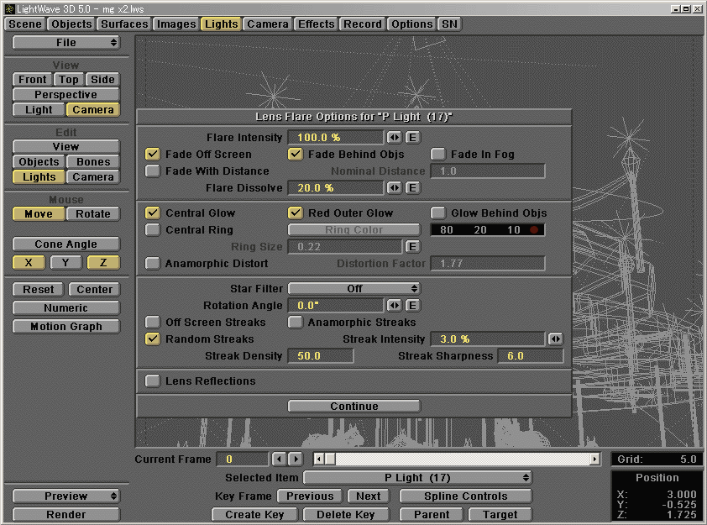Step forward one frame with right arrow

pos(295,459)
